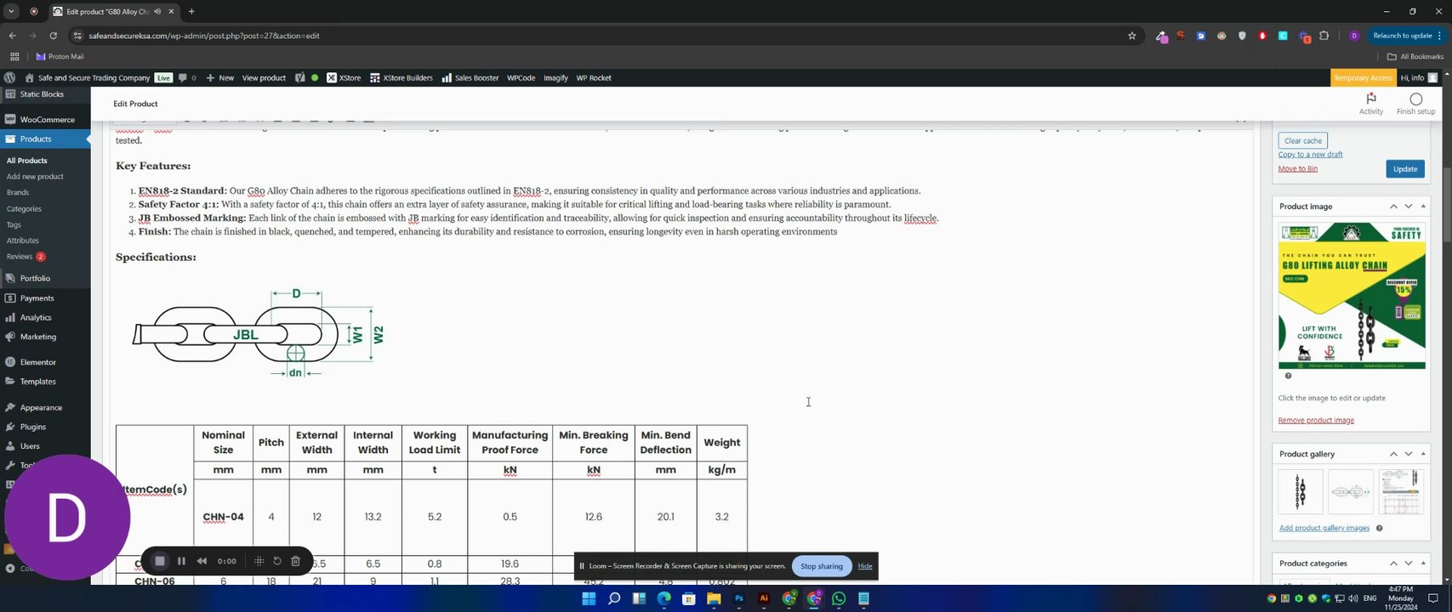
Task: Rewind the Loom recording
Action: tap(202, 561)
